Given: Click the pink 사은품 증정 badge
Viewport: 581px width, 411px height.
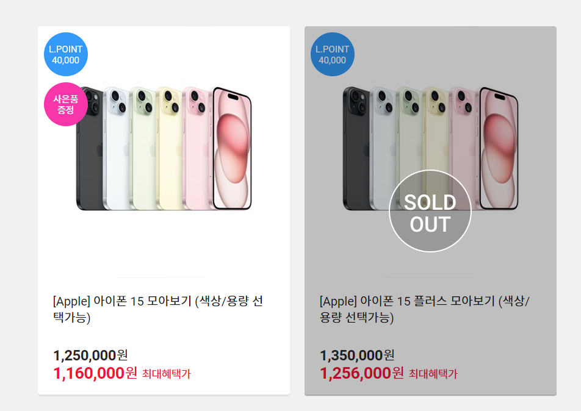Looking at the screenshot, I should click(65, 104).
